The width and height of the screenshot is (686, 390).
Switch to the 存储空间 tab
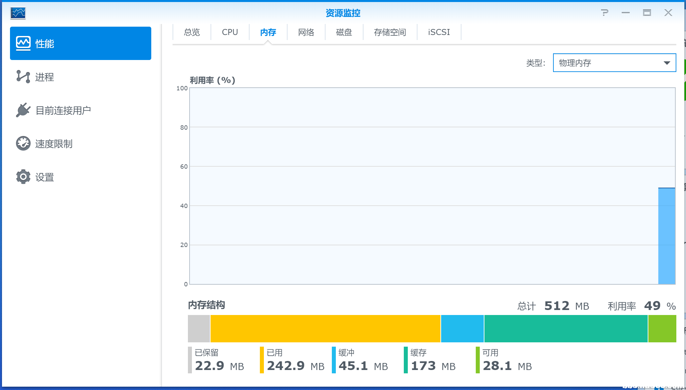[390, 32]
